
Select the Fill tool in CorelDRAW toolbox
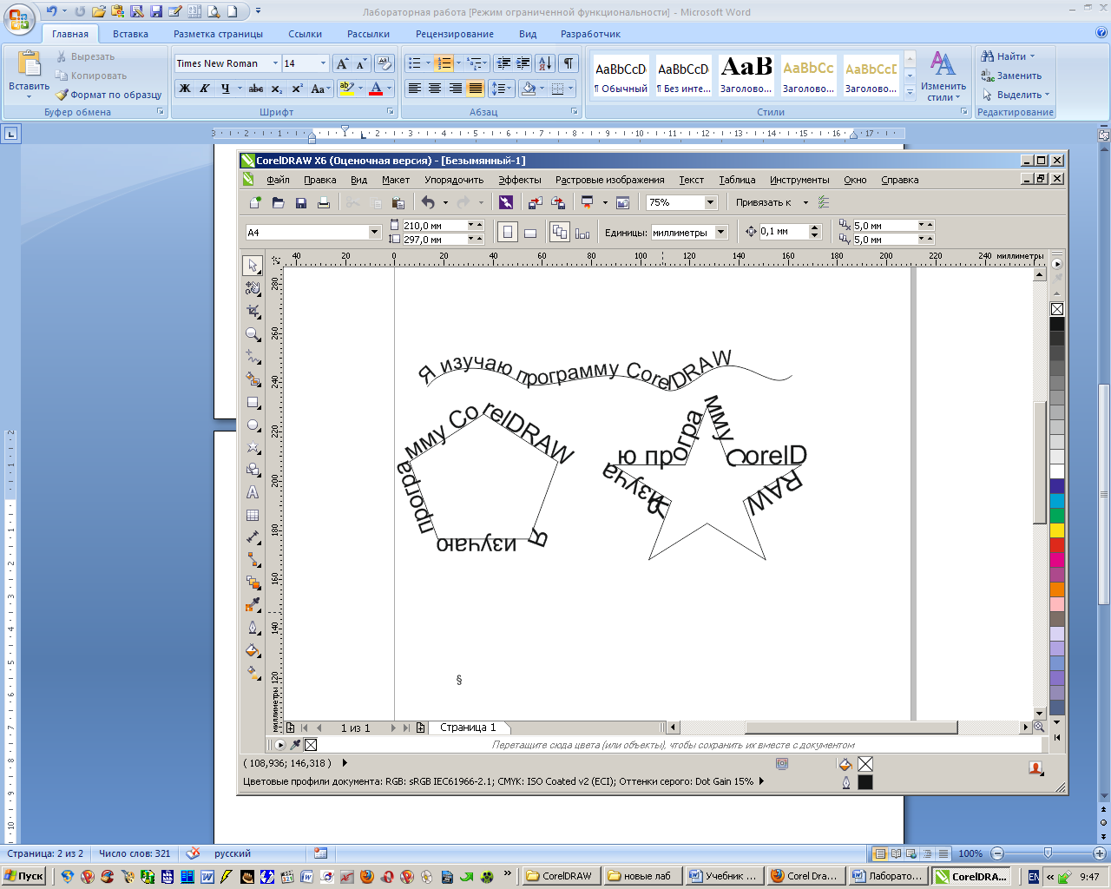(x=253, y=650)
